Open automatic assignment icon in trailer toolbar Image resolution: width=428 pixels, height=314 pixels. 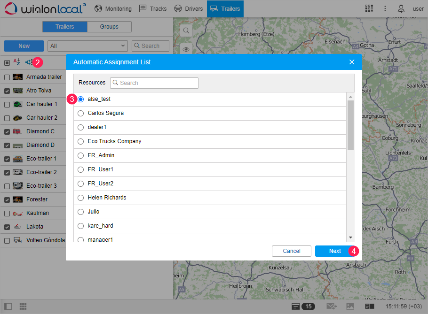(29, 62)
